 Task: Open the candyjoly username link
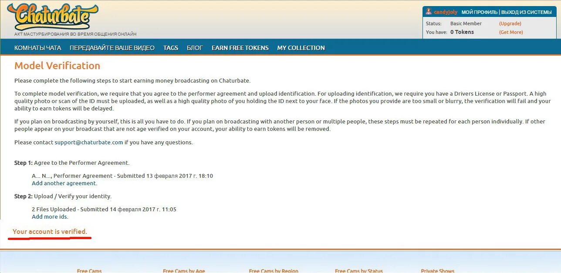coord(446,12)
